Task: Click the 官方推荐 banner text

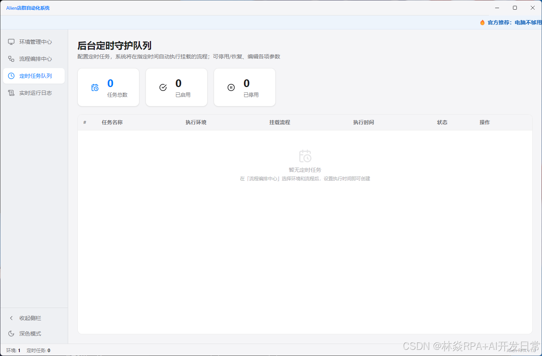Action: (x=515, y=22)
